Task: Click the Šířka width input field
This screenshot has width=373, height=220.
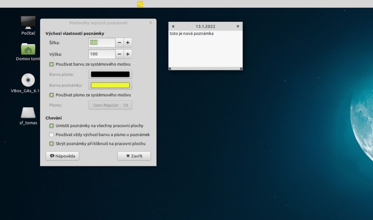Action: coord(102,43)
